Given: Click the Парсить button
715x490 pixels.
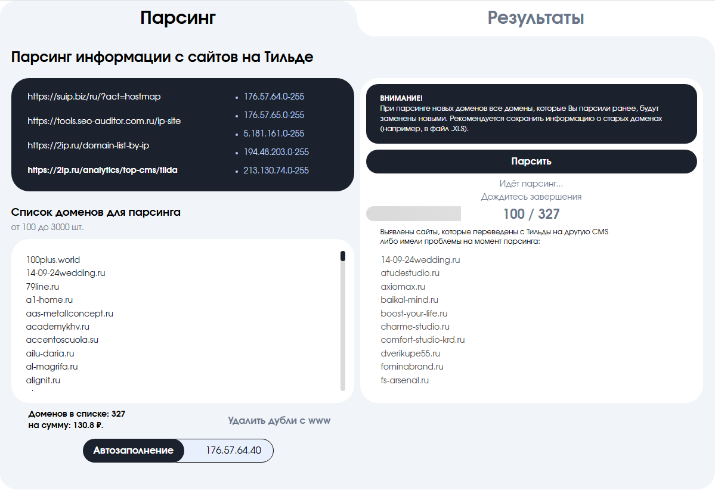Looking at the screenshot, I should pos(531,162).
